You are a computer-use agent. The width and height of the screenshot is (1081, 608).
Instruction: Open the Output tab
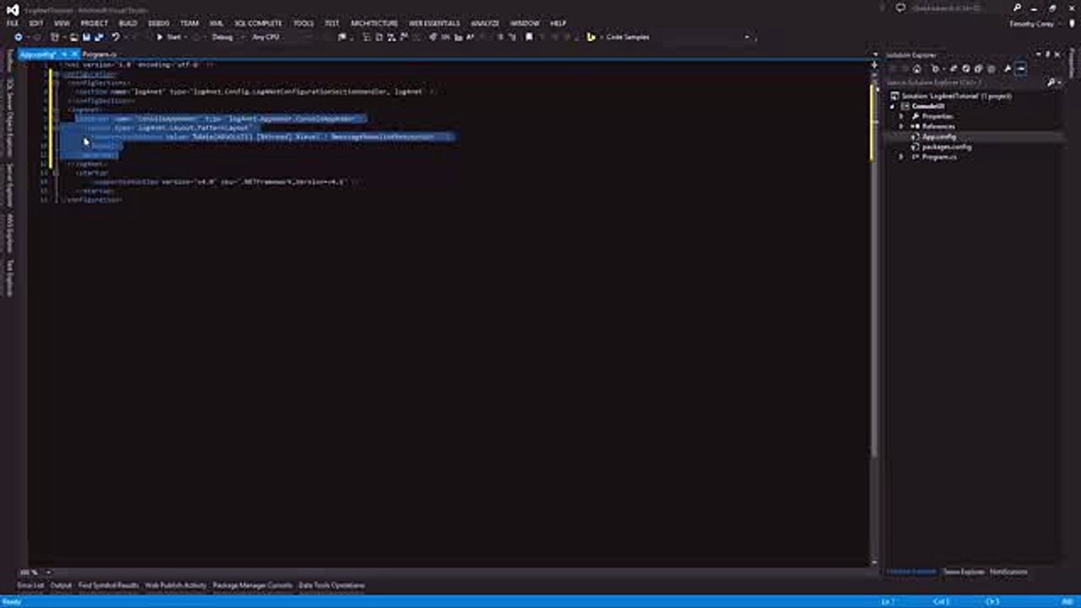[61, 585]
